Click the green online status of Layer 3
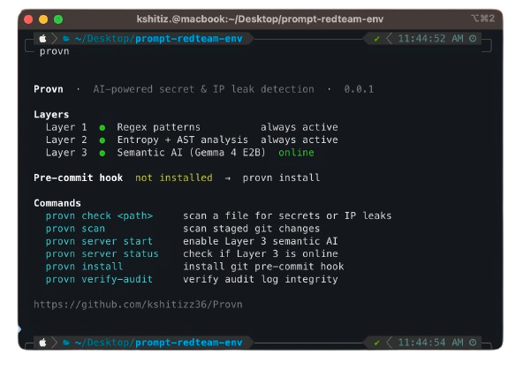The width and height of the screenshot is (516, 377). [296, 153]
